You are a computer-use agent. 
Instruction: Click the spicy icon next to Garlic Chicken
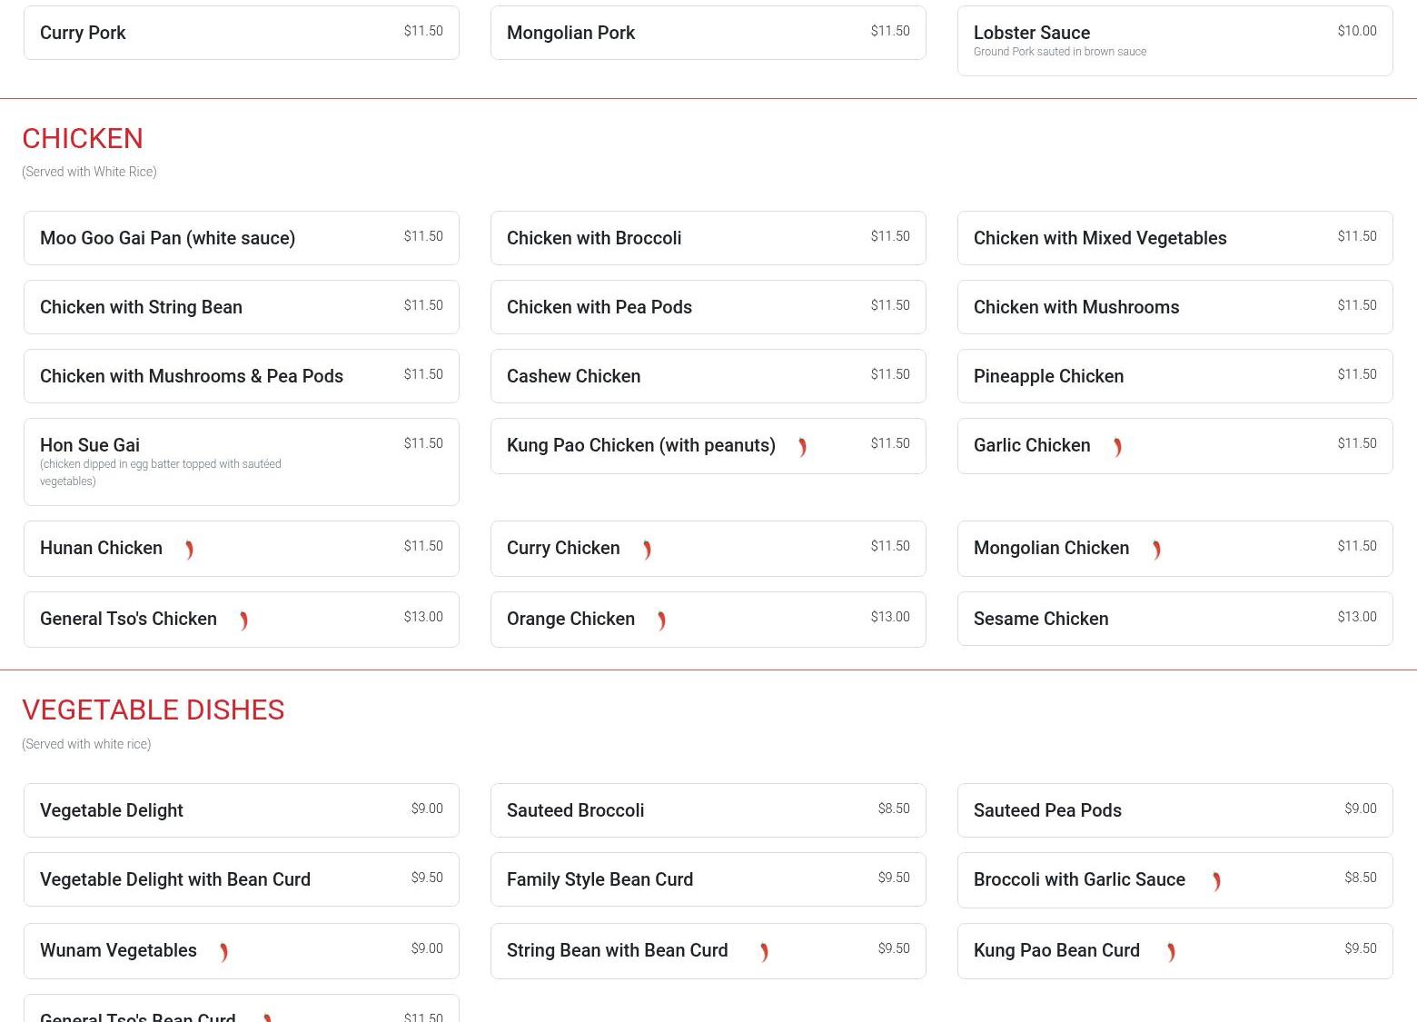point(1117,447)
